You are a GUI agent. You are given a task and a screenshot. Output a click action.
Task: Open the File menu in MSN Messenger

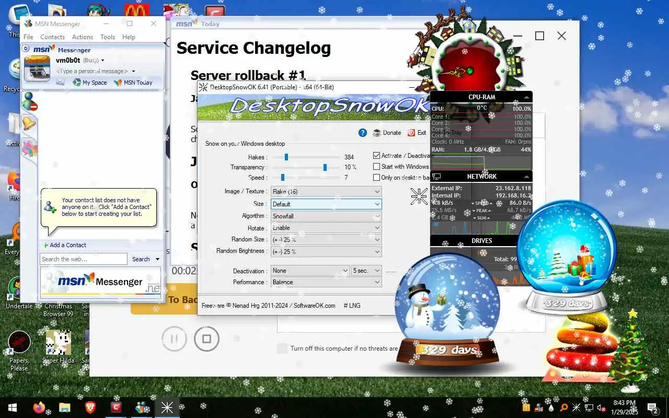pyautogui.click(x=28, y=37)
